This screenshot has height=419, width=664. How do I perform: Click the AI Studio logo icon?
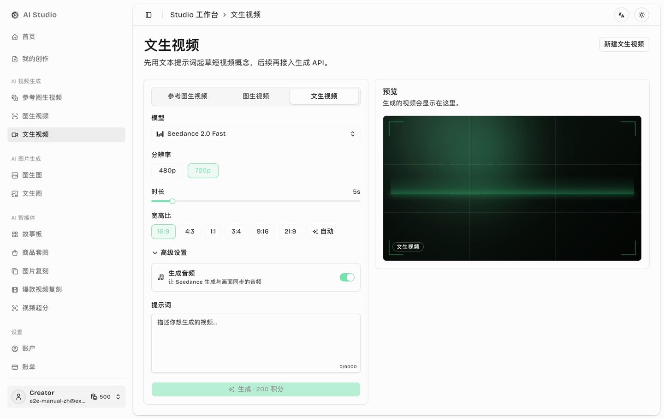point(15,15)
